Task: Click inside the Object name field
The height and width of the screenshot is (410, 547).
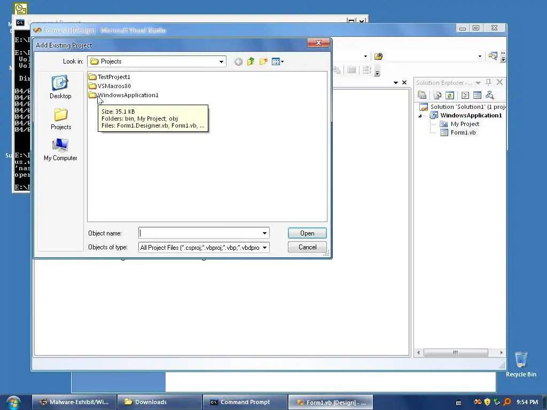Action: pyautogui.click(x=200, y=233)
